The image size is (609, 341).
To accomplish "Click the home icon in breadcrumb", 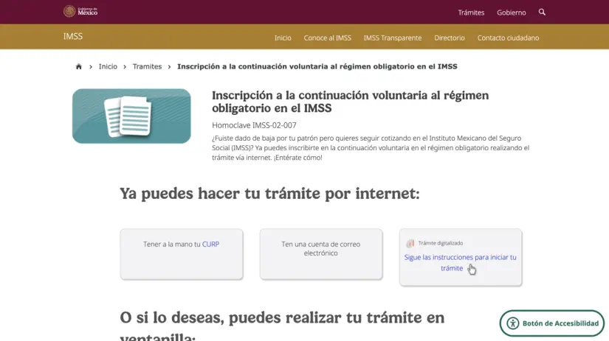I will click(79, 66).
